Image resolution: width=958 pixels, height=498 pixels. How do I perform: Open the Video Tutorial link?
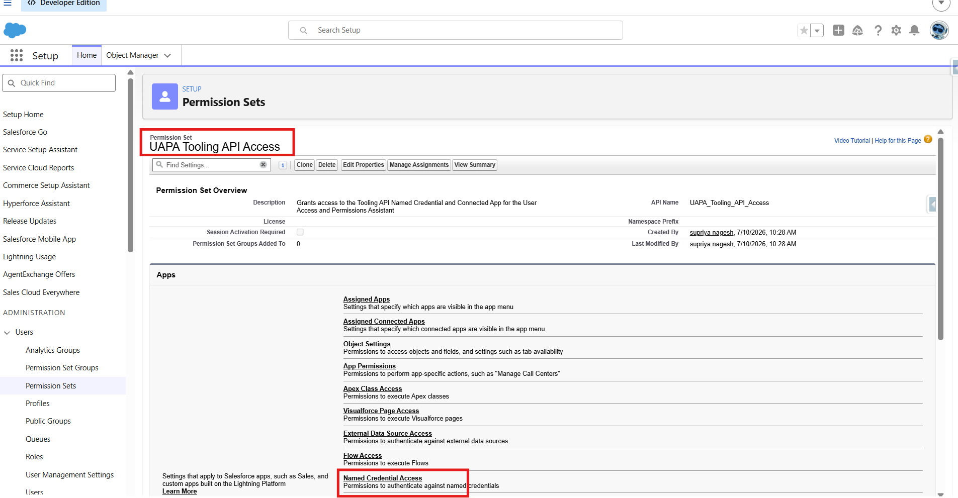pos(852,141)
